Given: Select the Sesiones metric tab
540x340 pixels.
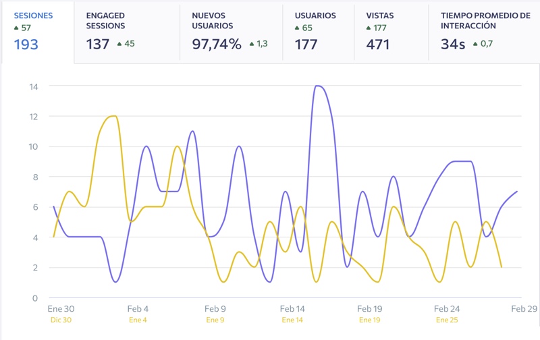Looking at the screenshot, I should (x=38, y=32).
